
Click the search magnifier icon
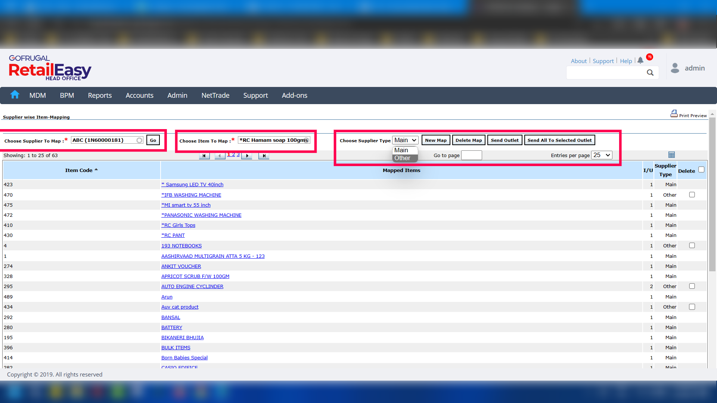point(650,73)
